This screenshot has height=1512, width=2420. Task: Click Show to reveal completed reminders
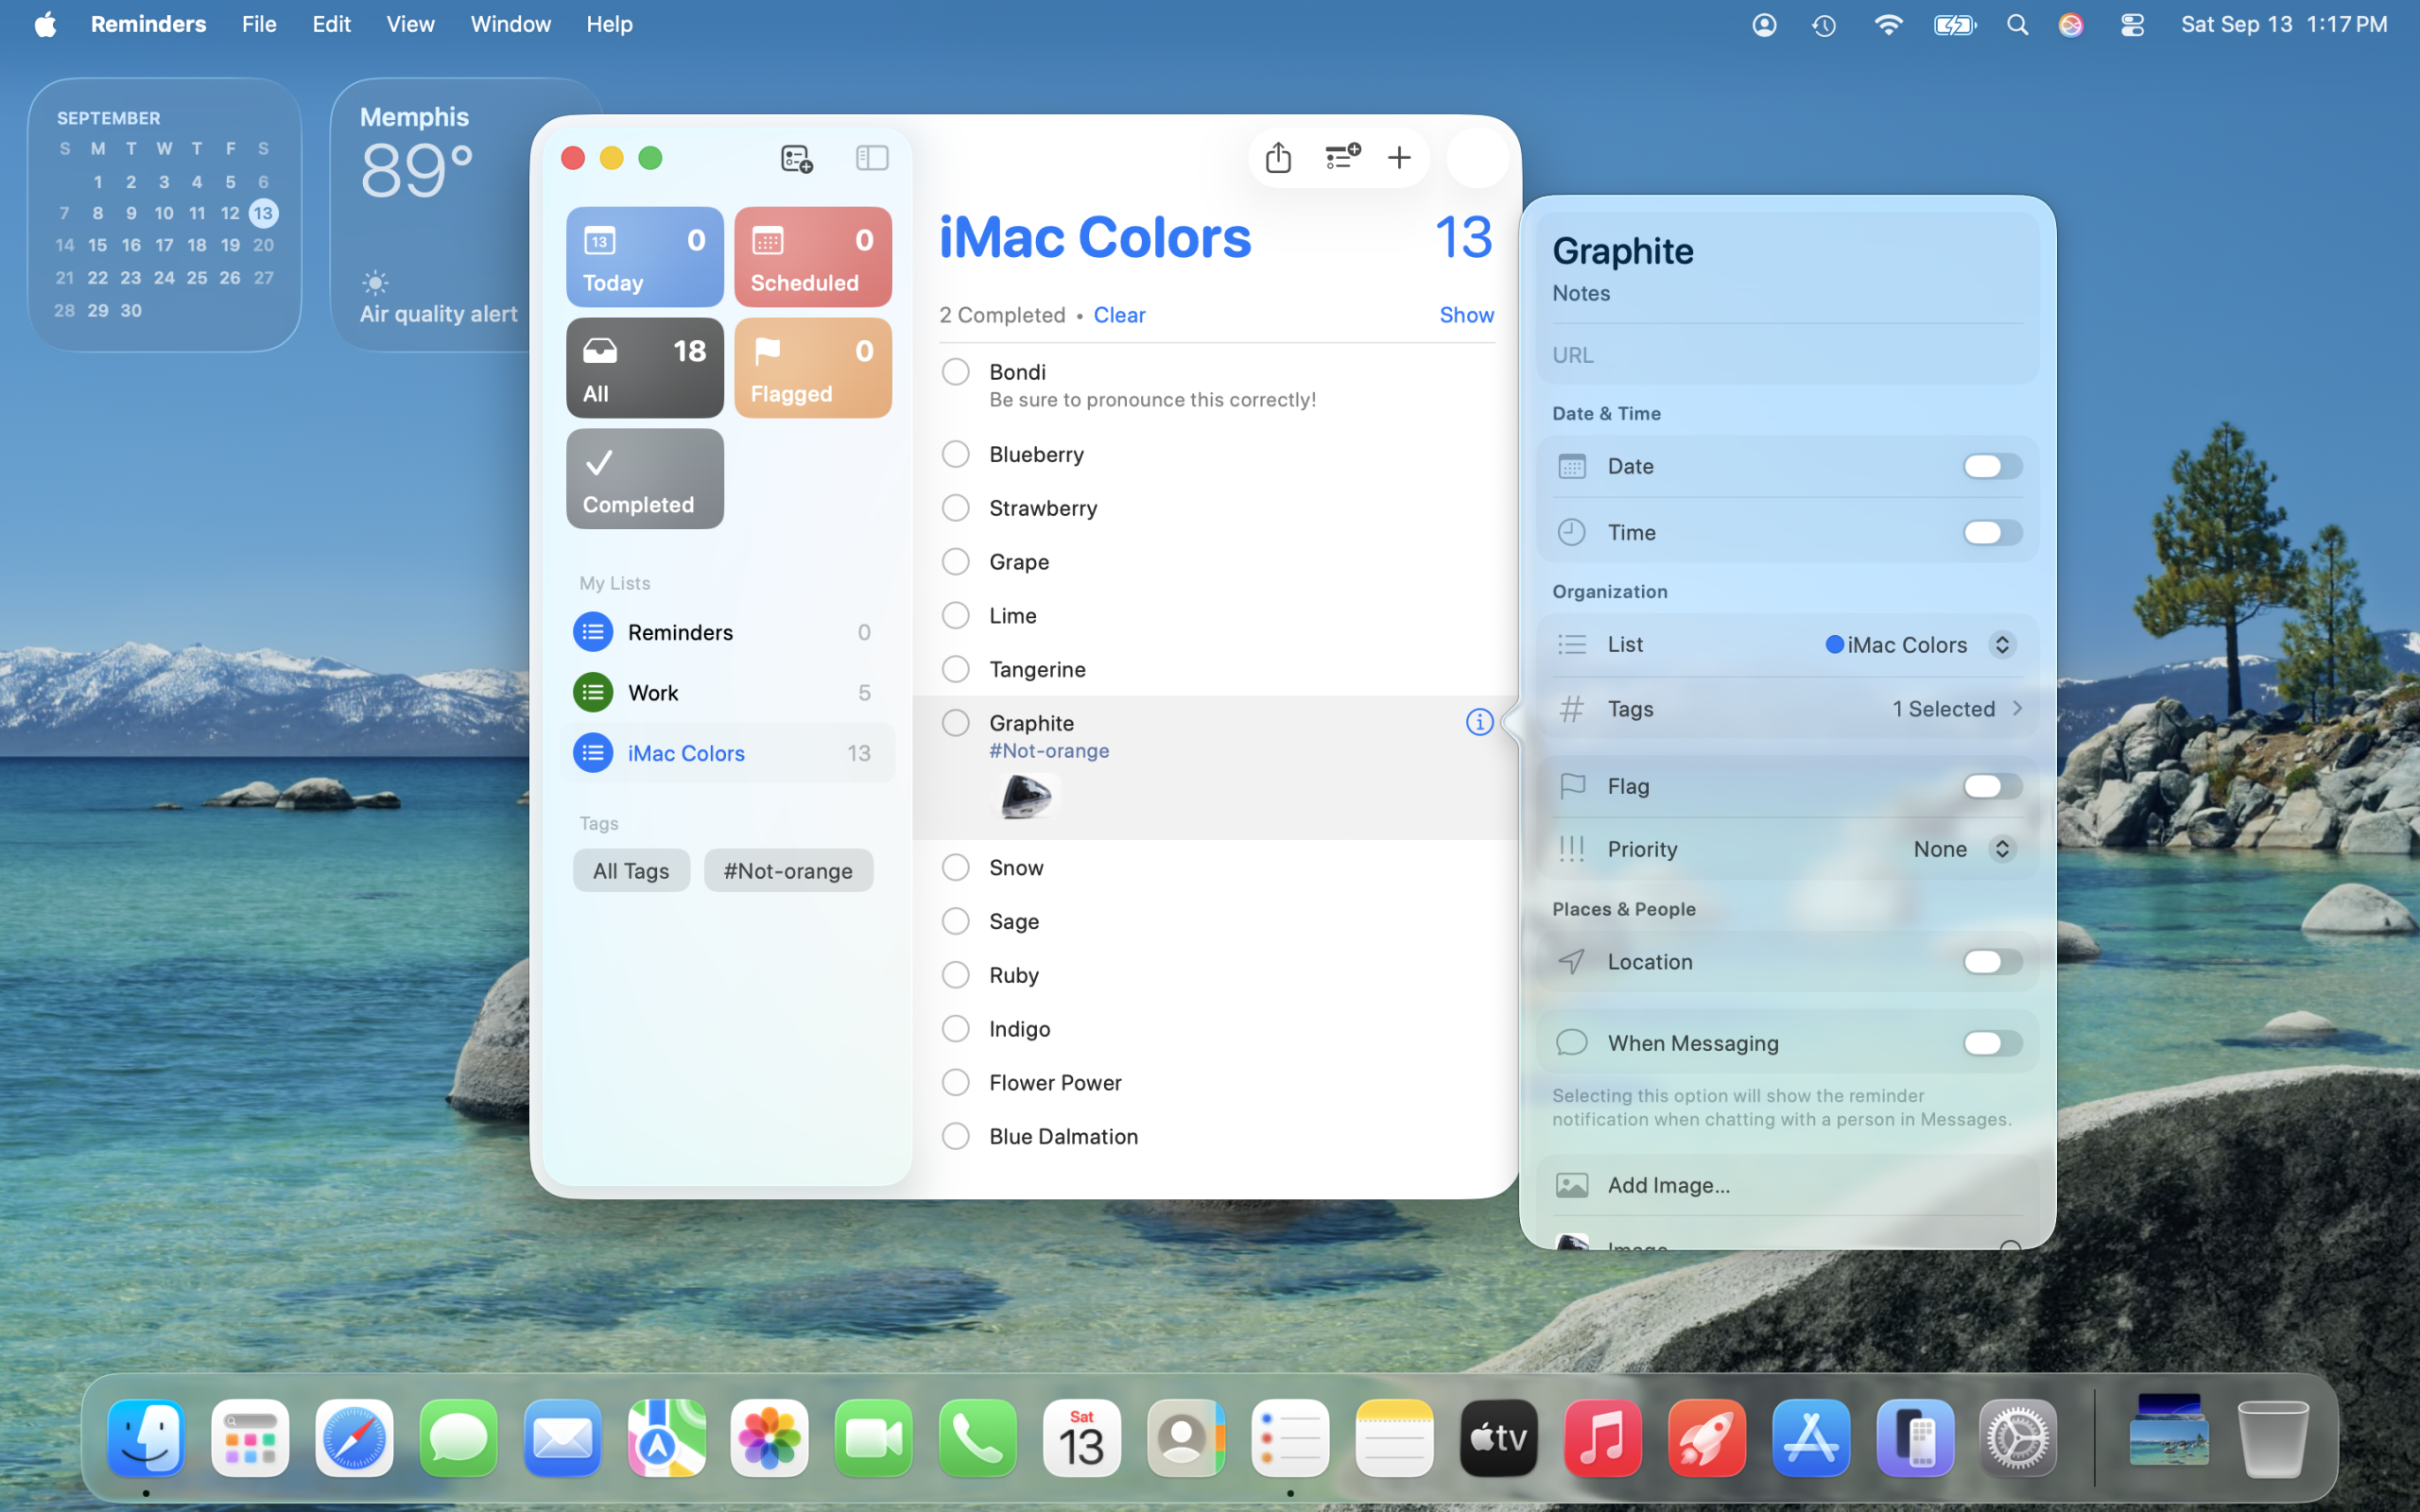pos(1465,315)
